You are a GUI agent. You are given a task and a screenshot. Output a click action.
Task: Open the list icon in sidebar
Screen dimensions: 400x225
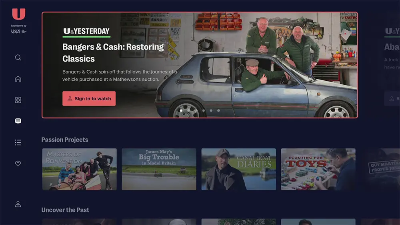point(18,142)
